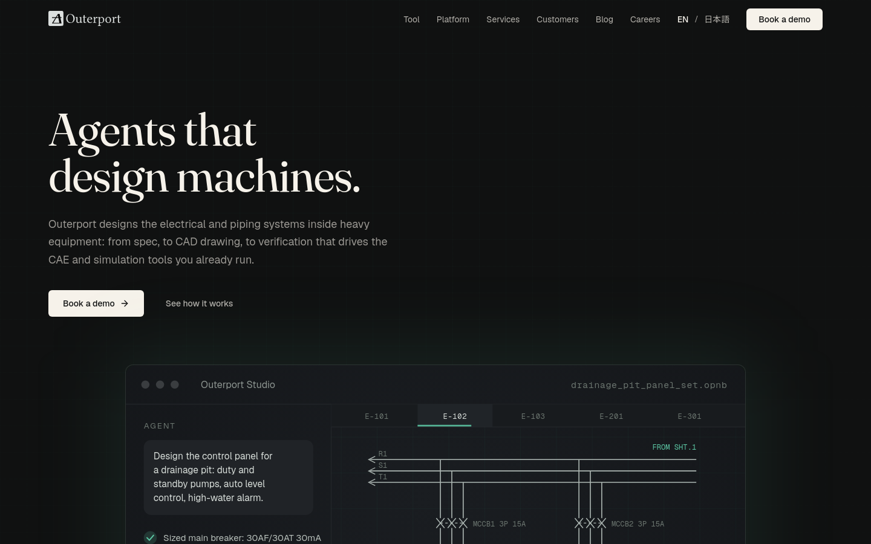Click the FROM SHT.1 reference
The height and width of the screenshot is (544, 871).
(674, 447)
